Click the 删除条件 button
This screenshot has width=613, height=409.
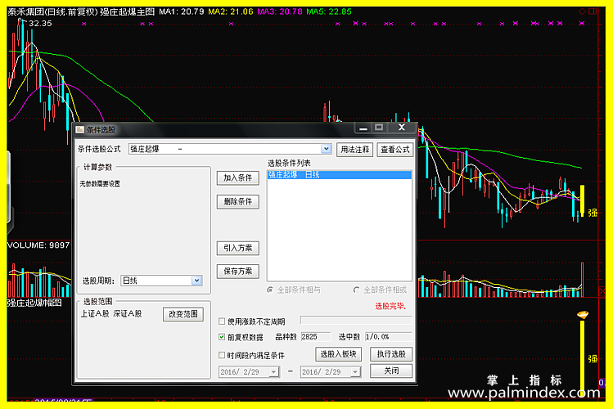237,202
